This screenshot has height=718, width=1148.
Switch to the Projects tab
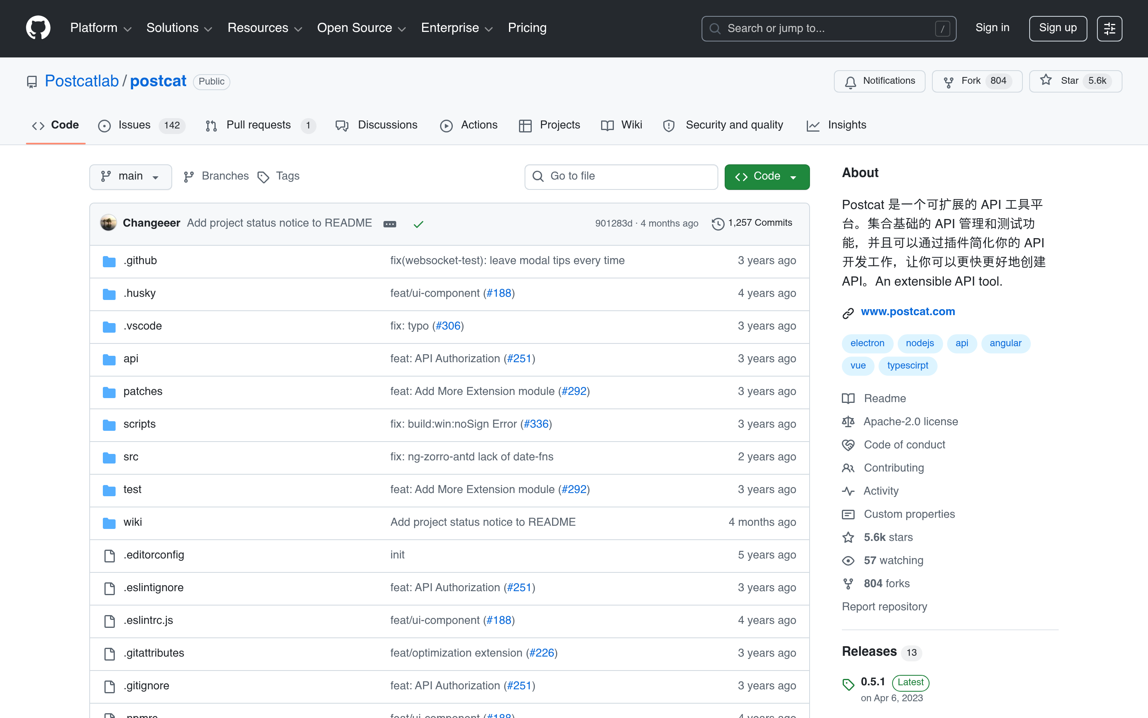click(549, 125)
